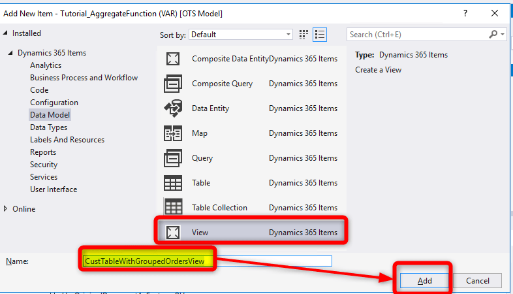Collapse the Installed tree node
513x294 pixels.
coord(6,33)
